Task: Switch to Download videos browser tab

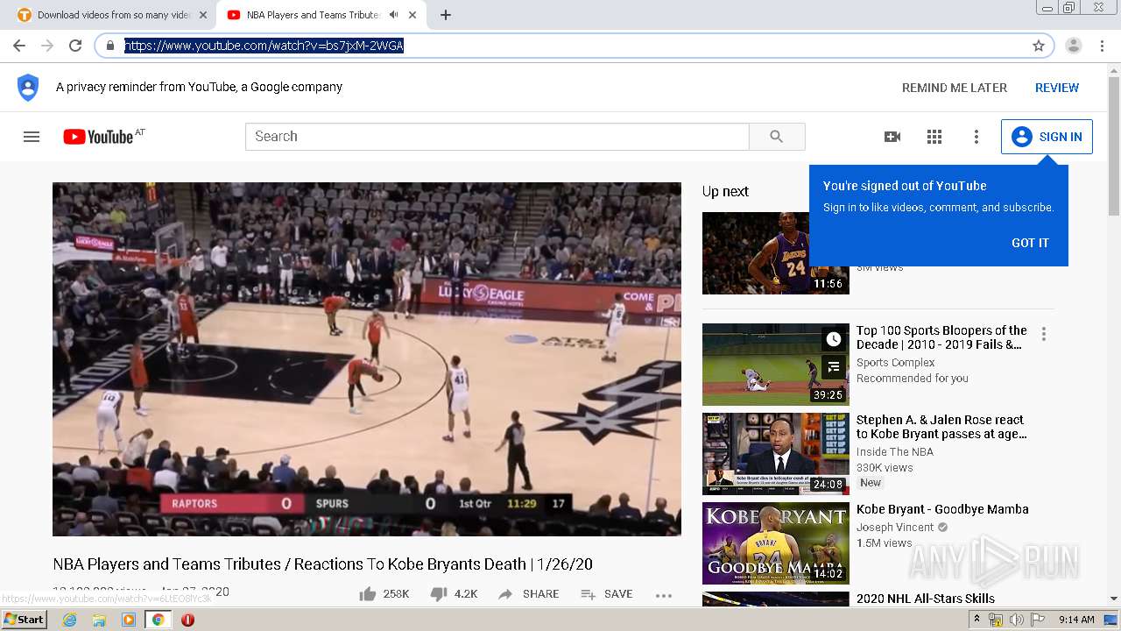Action: click(x=112, y=15)
